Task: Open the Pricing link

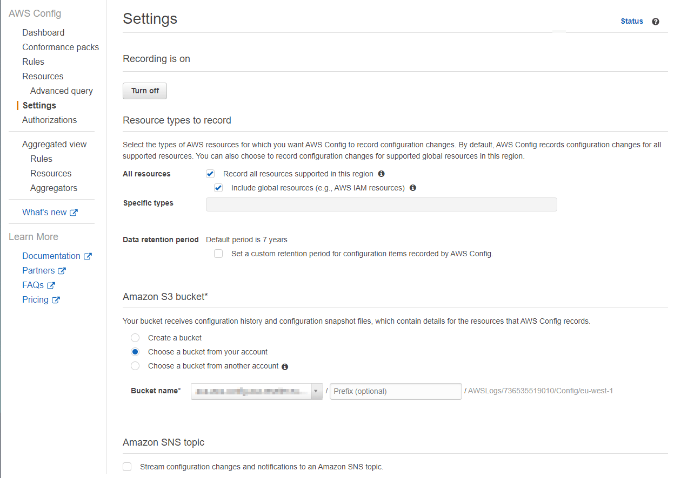Action: [35, 300]
